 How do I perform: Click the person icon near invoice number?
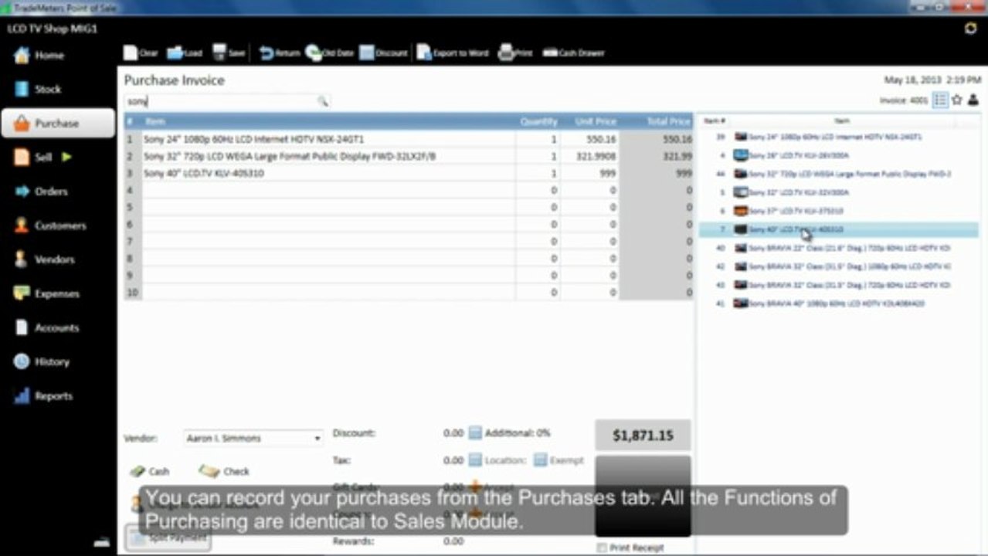(x=973, y=100)
